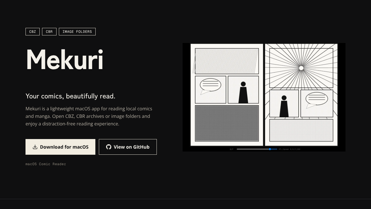The height and width of the screenshot is (209, 371).
Task: Click the GitHub octocat icon
Action: (x=109, y=147)
